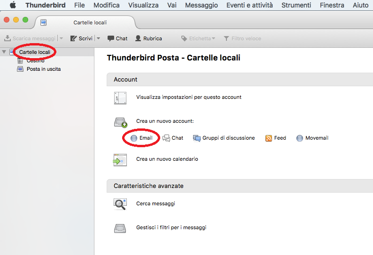Click the search messages magnifier icon
Viewport: 373px width, 255px height.
pos(120,204)
